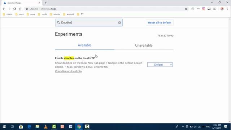Go back to the previous page
The height and width of the screenshot is (130, 231).
click(x=4, y=9)
